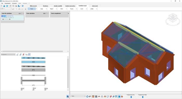This screenshot has height=99, width=182.
Task: Open the Tutti filter dropdown in viewer toolbar
Action: pos(78,96)
